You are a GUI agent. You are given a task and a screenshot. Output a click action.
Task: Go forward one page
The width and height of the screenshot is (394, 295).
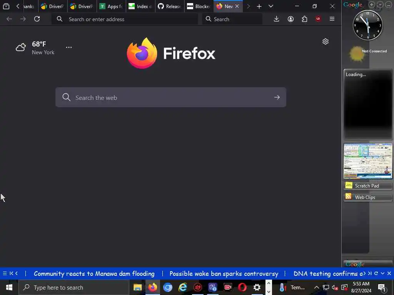(x=23, y=19)
